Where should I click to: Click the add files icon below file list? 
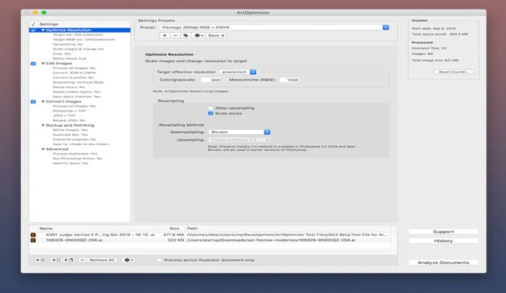pyautogui.click(x=41, y=260)
